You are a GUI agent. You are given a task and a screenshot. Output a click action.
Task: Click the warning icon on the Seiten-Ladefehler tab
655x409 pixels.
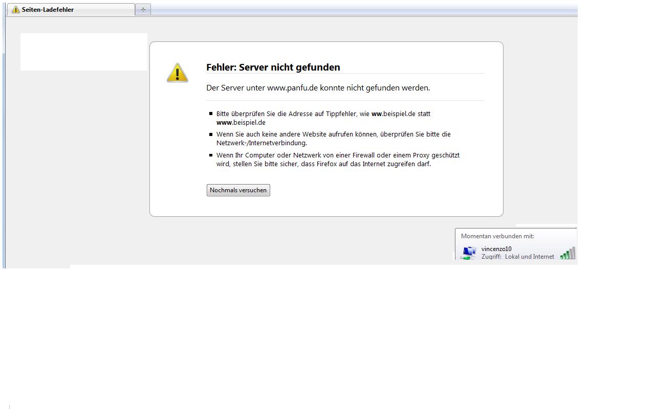pyautogui.click(x=16, y=10)
